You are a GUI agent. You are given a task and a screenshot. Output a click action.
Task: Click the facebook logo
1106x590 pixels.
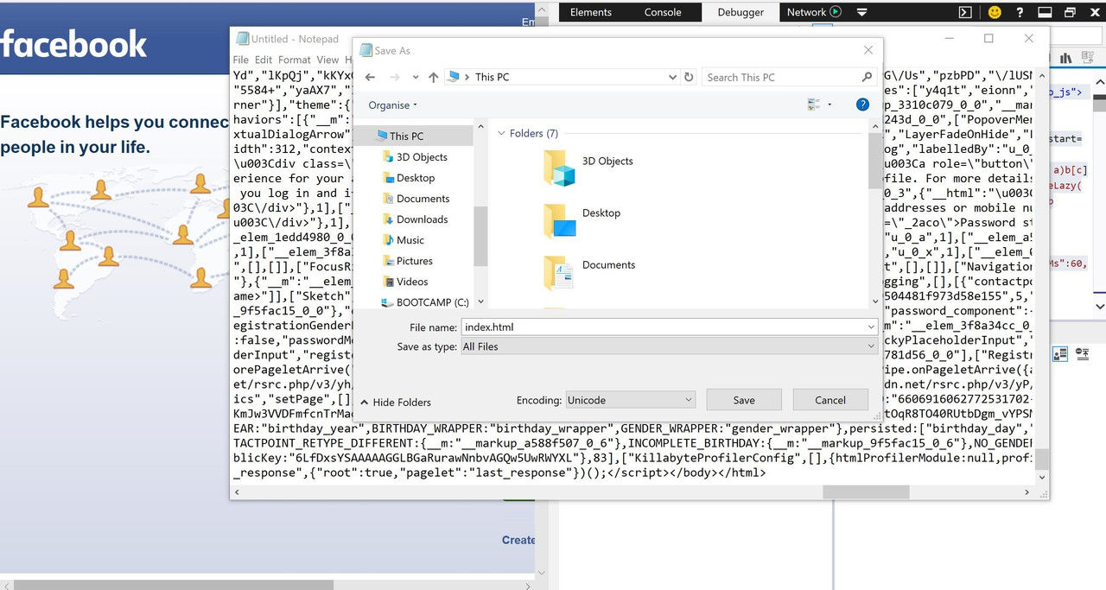[73, 43]
